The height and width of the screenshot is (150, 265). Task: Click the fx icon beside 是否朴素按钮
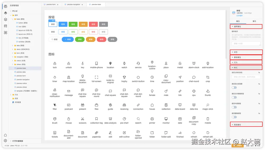[259, 104]
